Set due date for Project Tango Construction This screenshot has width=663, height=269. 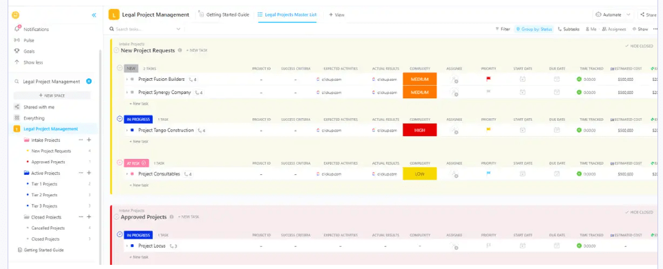click(557, 130)
